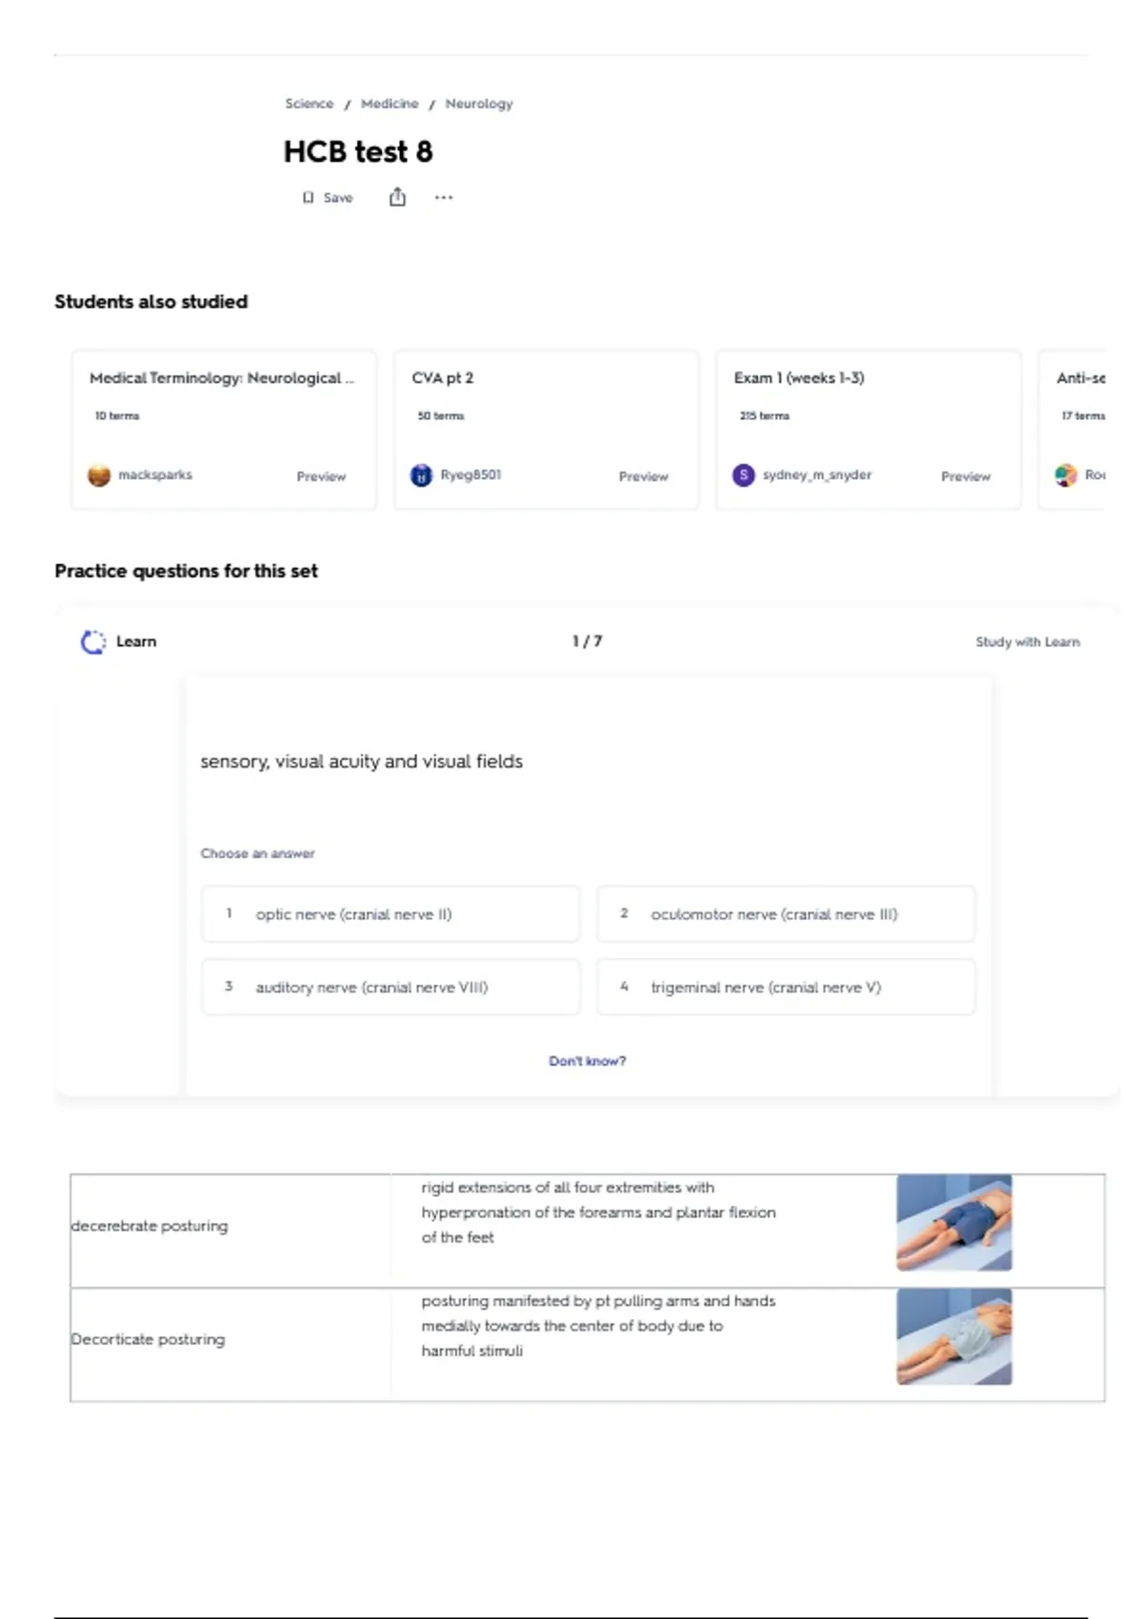Open the Science breadcrumb link
The width and height of the screenshot is (1143, 1619).
310,104
